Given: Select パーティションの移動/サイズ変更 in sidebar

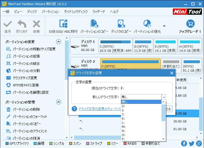Looking at the screenshot, I should point(31,49).
